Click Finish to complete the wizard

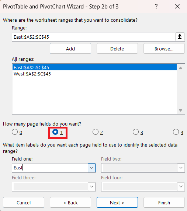coord(164,203)
